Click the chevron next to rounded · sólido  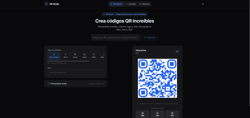click(103, 84)
